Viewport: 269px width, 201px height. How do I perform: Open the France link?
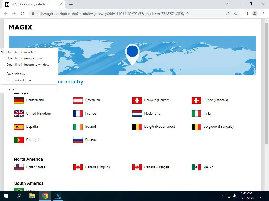(91, 114)
